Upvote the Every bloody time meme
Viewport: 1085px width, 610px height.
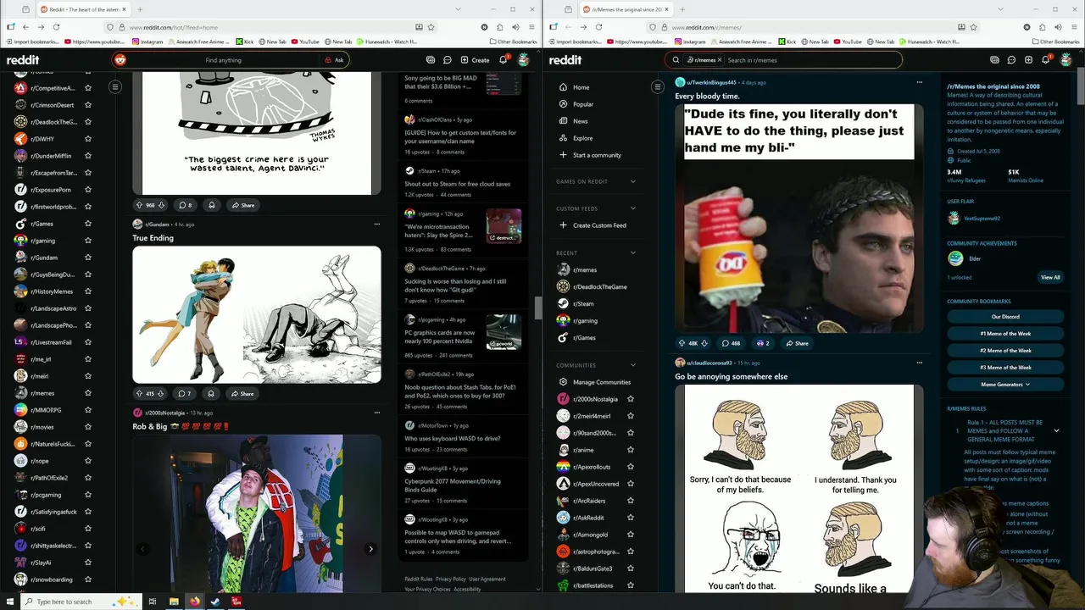(682, 343)
